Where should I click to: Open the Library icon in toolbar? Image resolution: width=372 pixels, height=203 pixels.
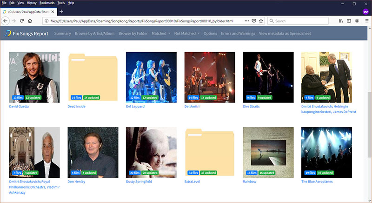(341, 21)
